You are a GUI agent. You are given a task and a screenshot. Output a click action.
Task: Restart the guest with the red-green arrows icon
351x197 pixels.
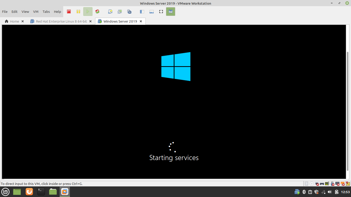click(97, 12)
